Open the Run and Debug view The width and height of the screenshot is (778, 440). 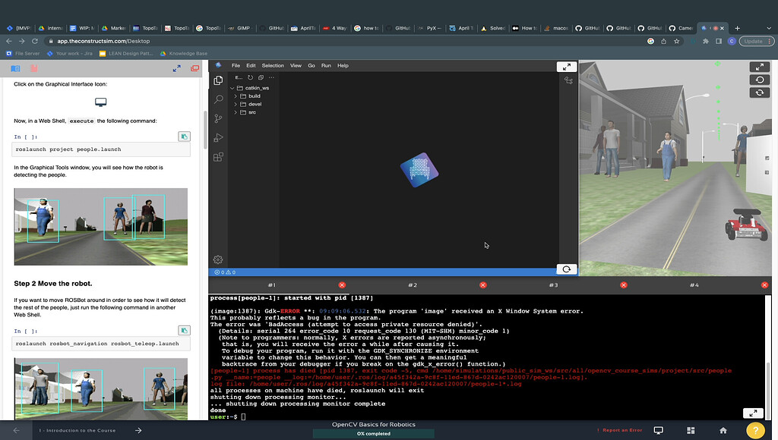point(218,137)
